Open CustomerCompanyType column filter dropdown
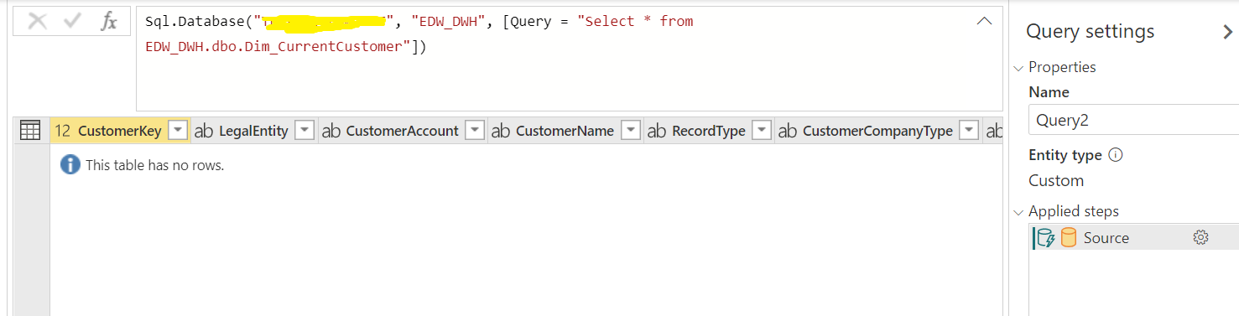The width and height of the screenshot is (1239, 316). [x=969, y=131]
